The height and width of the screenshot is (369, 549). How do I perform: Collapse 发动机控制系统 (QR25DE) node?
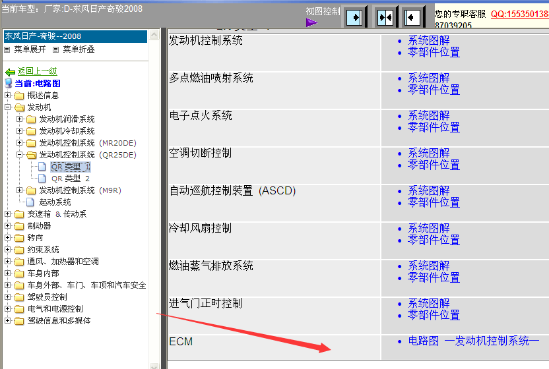coord(19,155)
